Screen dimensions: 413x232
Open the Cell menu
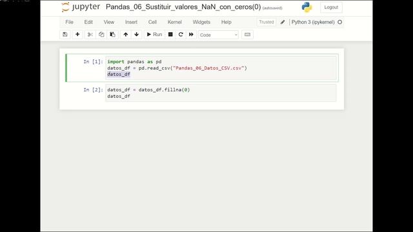152,22
